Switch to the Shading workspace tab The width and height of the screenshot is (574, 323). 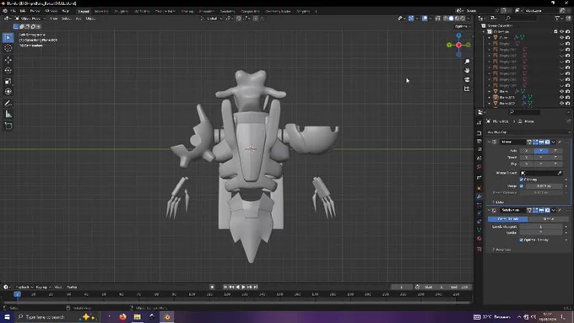[x=187, y=11]
